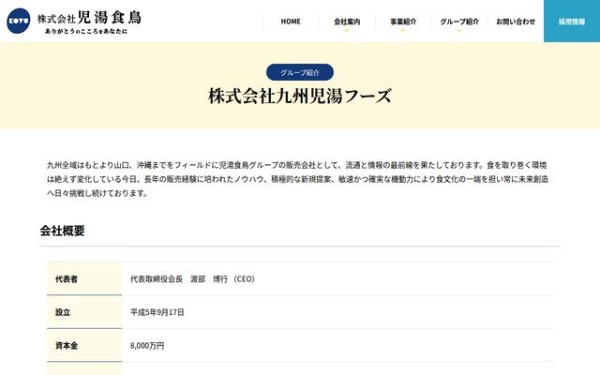Click the ありがとうのこころをあなたに tagline
This screenshot has width=600, height=375.
(86, 31)
